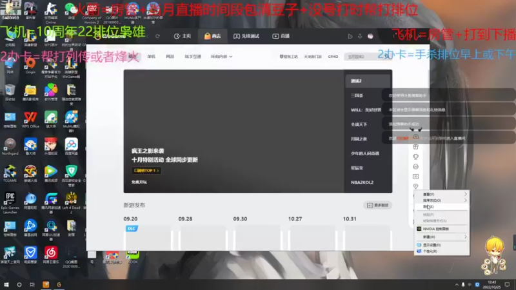
Task: Open Display settings from context menu
Action: coord(442,245)
